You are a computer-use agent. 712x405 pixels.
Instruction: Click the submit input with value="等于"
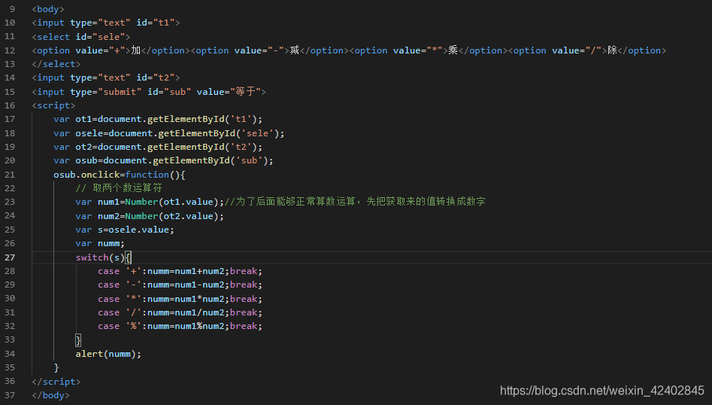pyautogui.click(x=149, y=92)
